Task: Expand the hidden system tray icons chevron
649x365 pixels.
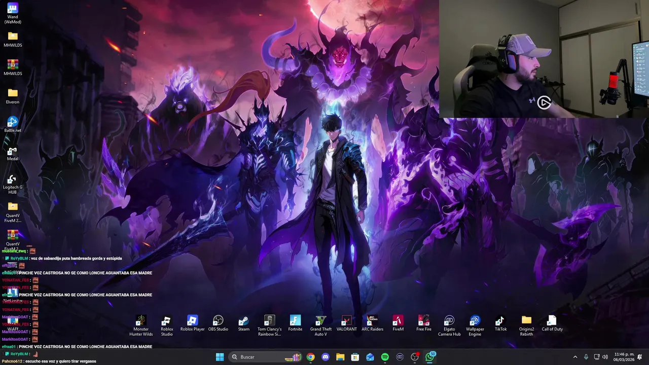Action: 575,357
